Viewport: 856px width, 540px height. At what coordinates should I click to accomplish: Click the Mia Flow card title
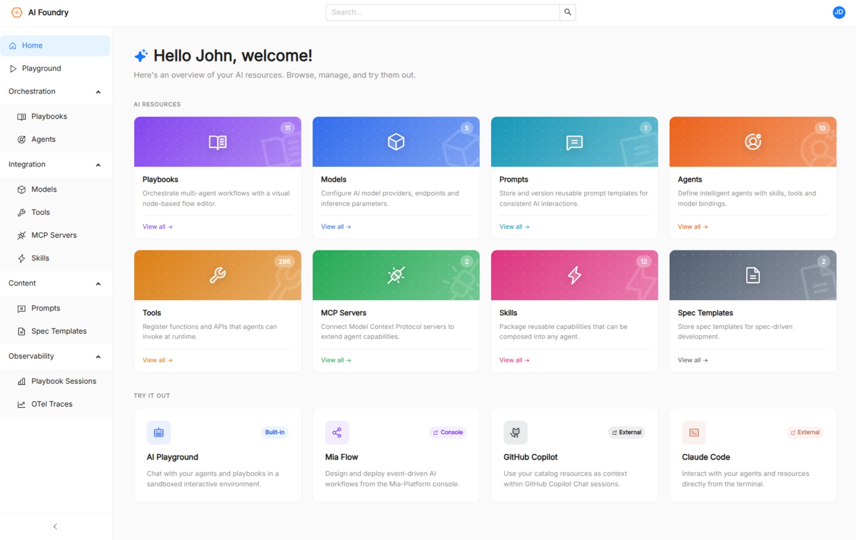pos(341,457)
